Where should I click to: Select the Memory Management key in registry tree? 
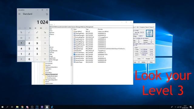[51, 74]
